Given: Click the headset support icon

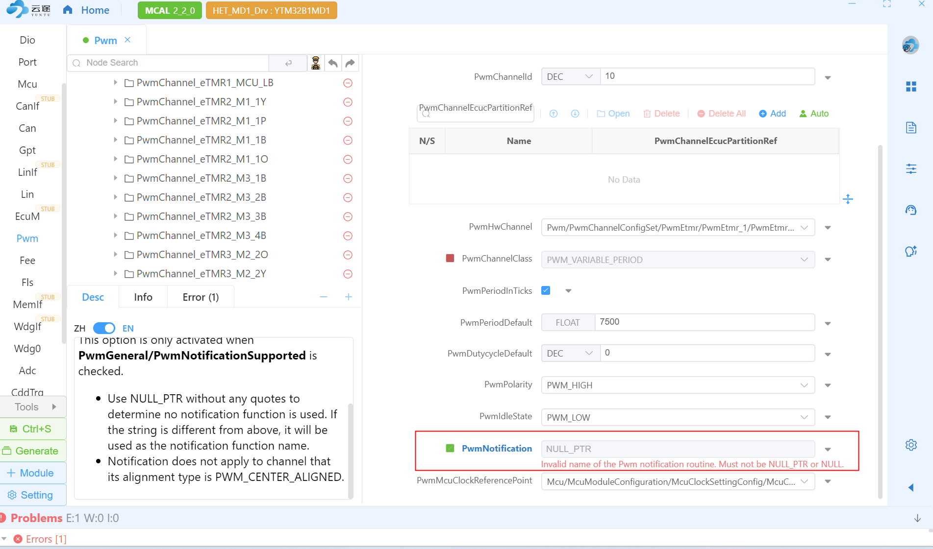Looking at the screenshot, I should pos(911,210).
